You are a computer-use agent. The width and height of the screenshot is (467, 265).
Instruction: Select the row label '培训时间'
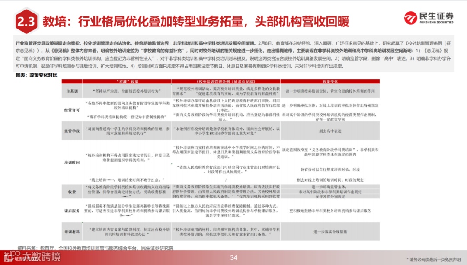click(72, 162)
